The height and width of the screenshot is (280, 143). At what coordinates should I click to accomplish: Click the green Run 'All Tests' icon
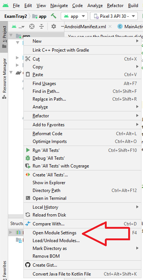[x=28, y=150]
